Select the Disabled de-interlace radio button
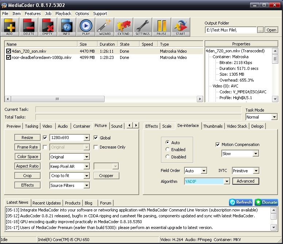 click(x=168, y=157)
